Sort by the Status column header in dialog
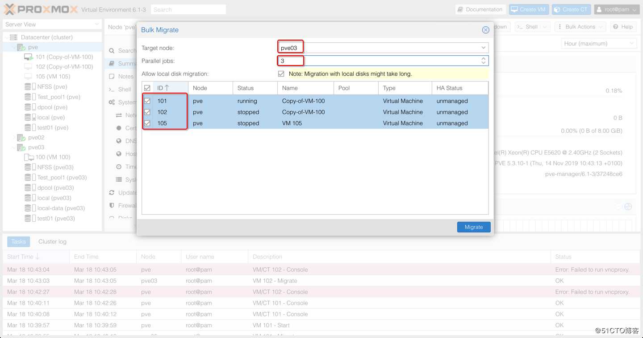This screenshot has height=338, width=643. tap(255, 88)
